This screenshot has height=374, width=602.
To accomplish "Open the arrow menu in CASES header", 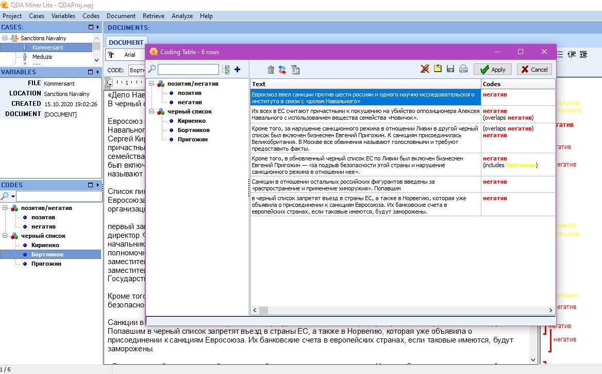I will pos(98,27).
